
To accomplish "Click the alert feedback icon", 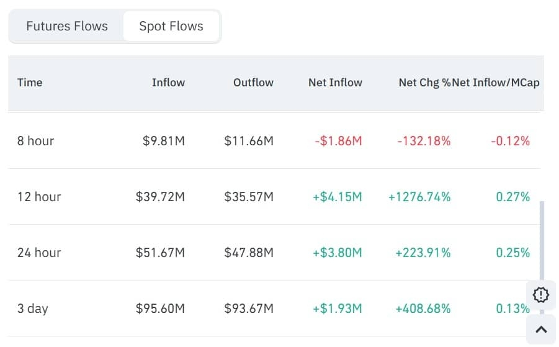I will pos(541,295).
